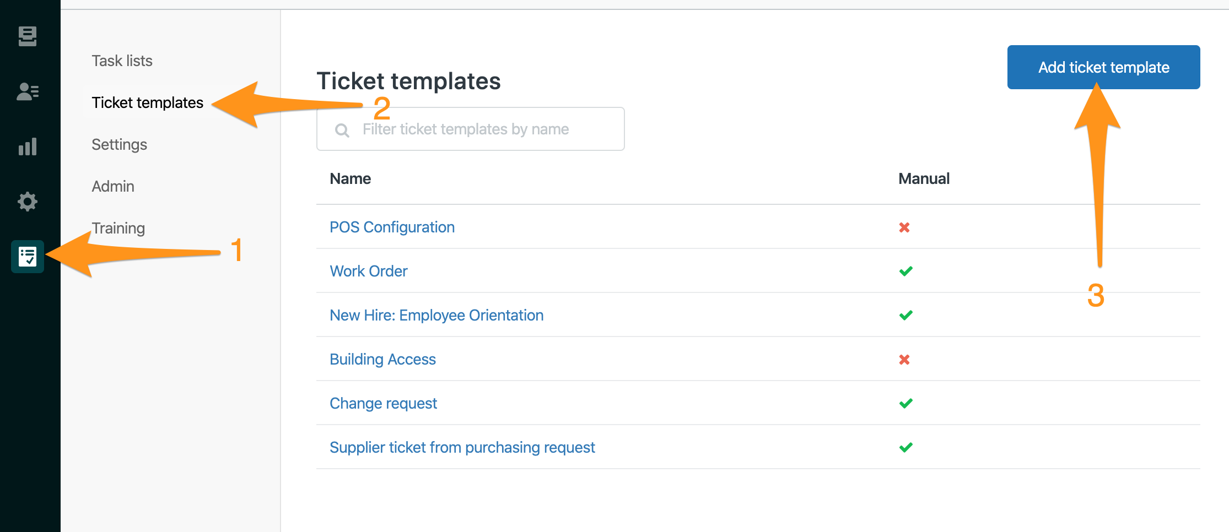Screen dimensions: 1229x532
Task: Open Supplier ticket from purchasing request
Action: click(462, 447)
